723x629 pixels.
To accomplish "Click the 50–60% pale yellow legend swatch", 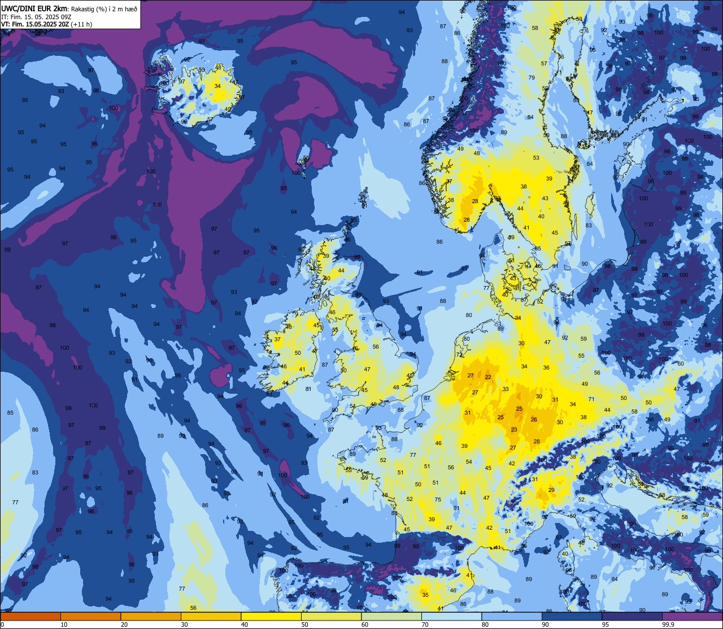I will (331, 616).
